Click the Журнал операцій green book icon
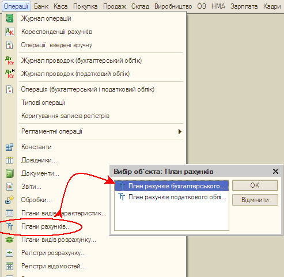This screenshot has height=277, width=284. point(9,18)
